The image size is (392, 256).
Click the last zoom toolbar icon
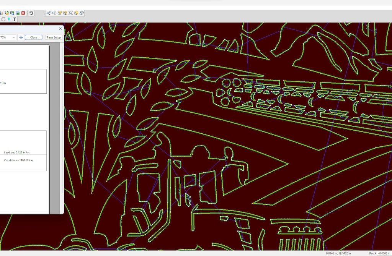pyautogui.click(x=82, y=13)
